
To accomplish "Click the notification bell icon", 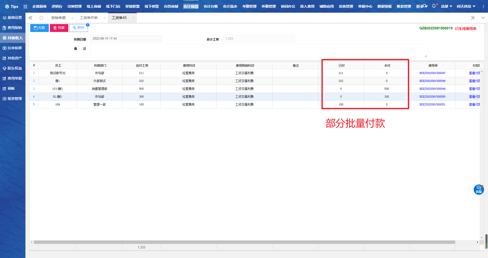I will 434,6.
